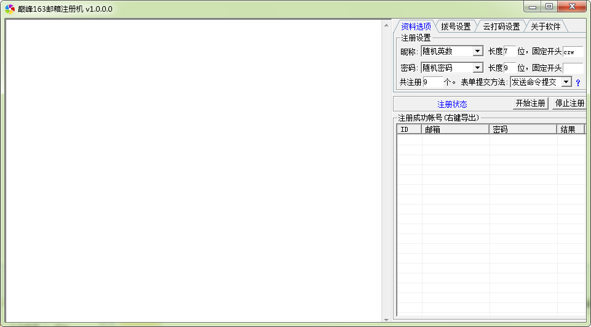
Task: Click the password 长度 field with 9
Action: click(510, 68)
